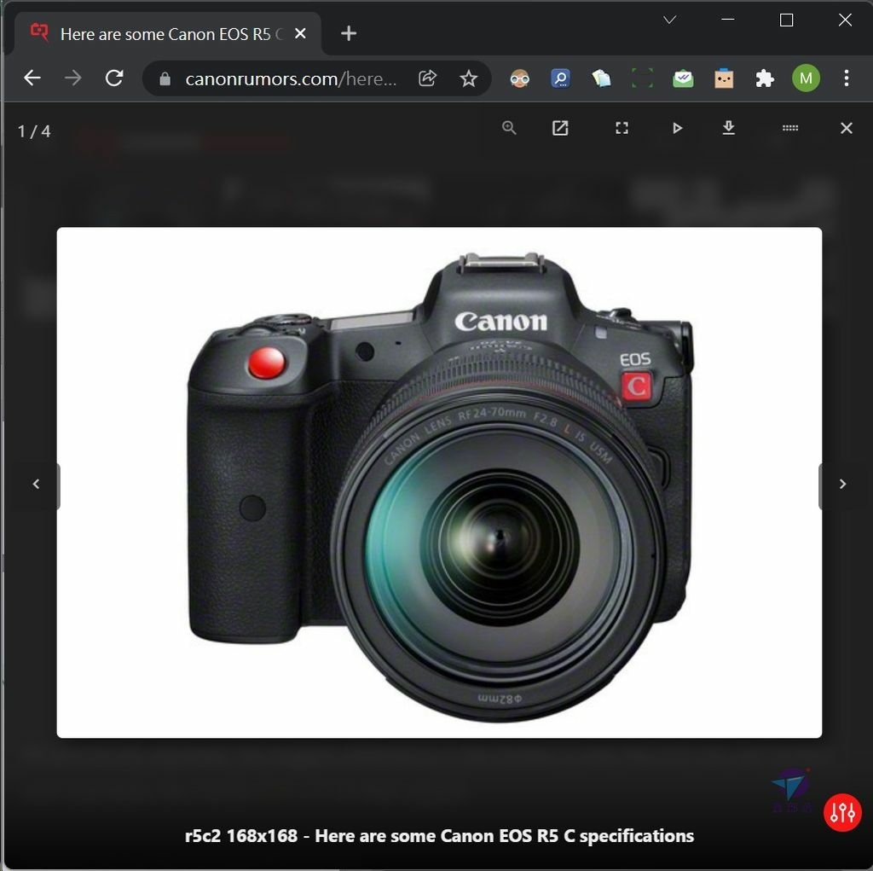This screenshot has width=873, height=871.
Task: Show lightbox thumbnails grid
Action: (790, 128)
